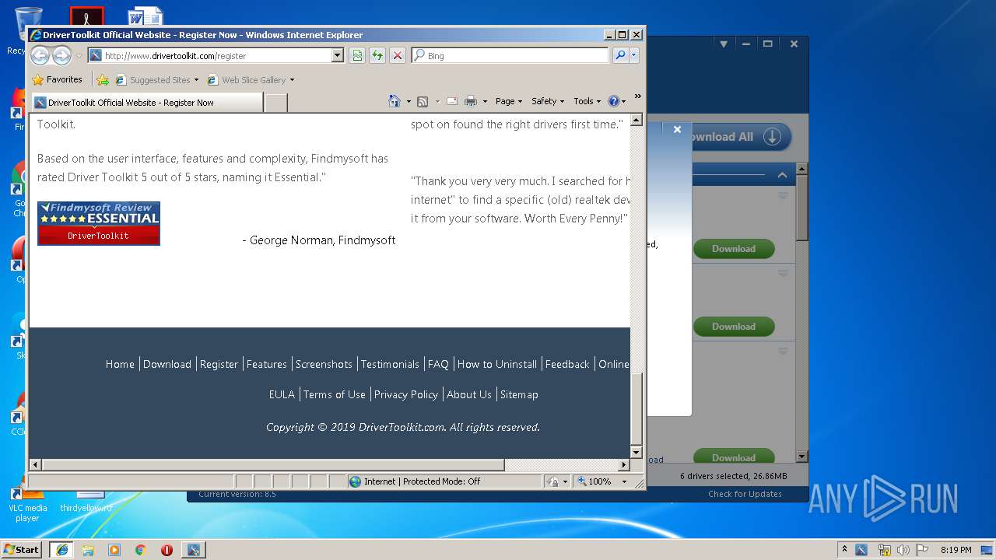Screen dimensions: 996x560
Task: Open the Home button dropdown arrow
Action: click(x=408, y=101)
